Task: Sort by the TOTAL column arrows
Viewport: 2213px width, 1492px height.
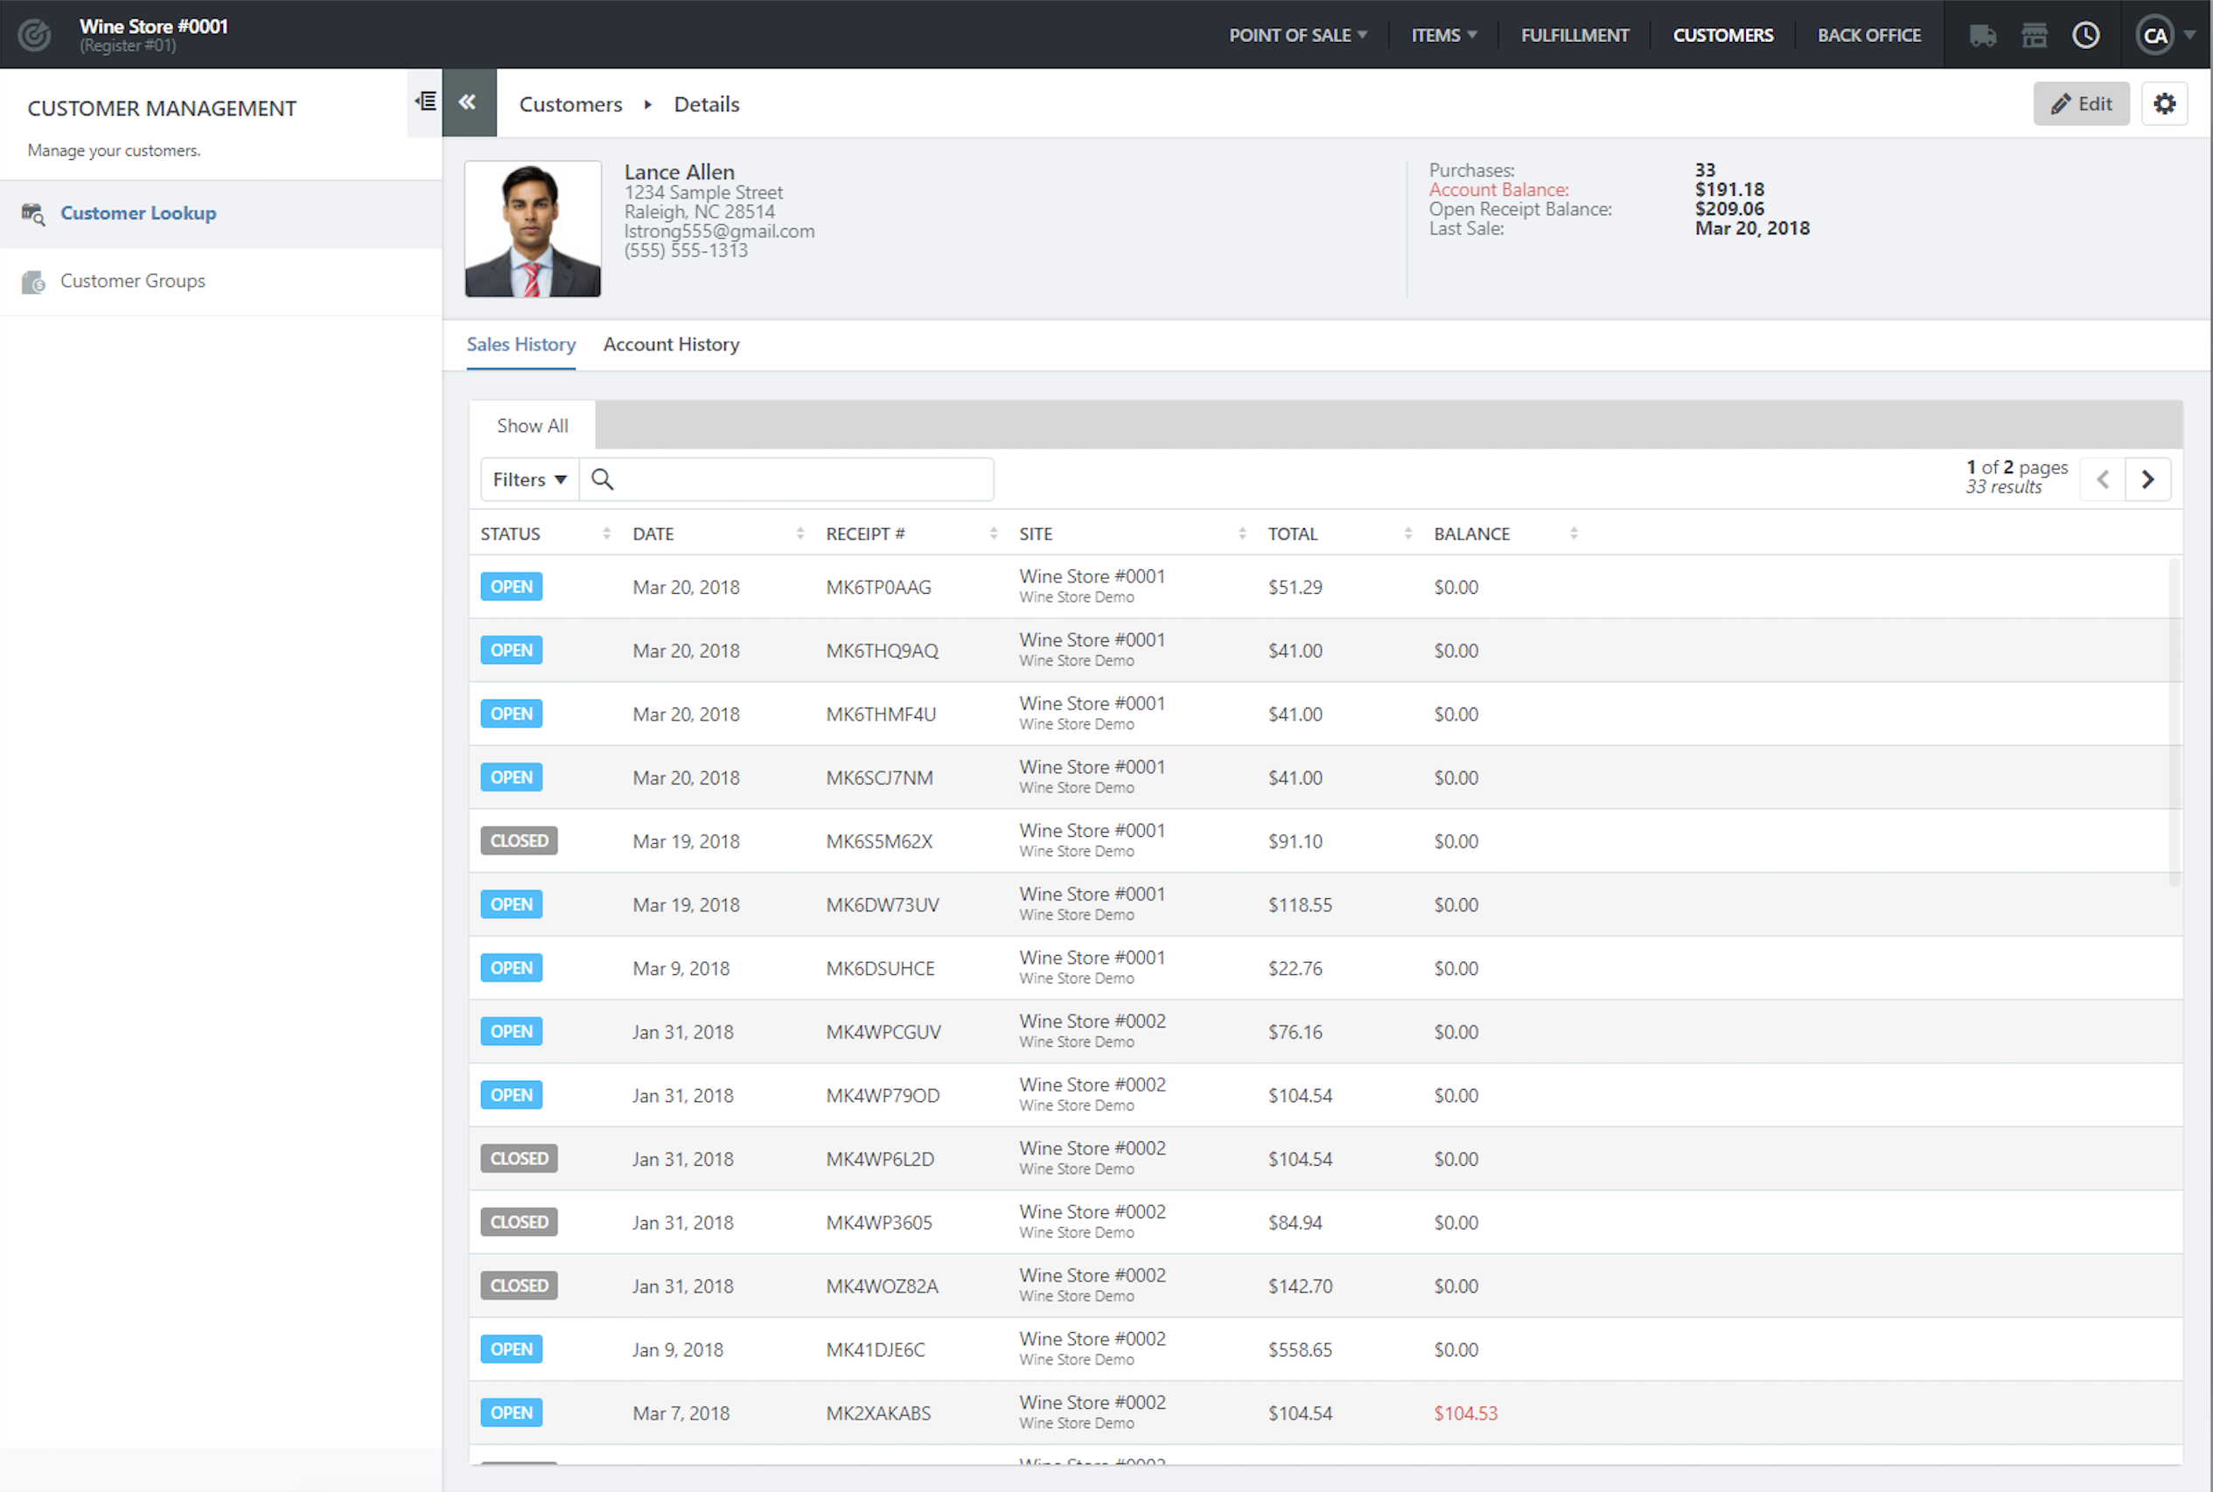Action: point(1407,533)
